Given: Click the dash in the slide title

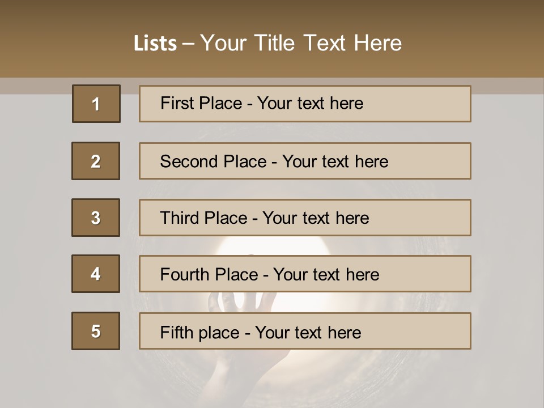Looking at the screenshot, I should pyautogui.click(x=189, y=44).
